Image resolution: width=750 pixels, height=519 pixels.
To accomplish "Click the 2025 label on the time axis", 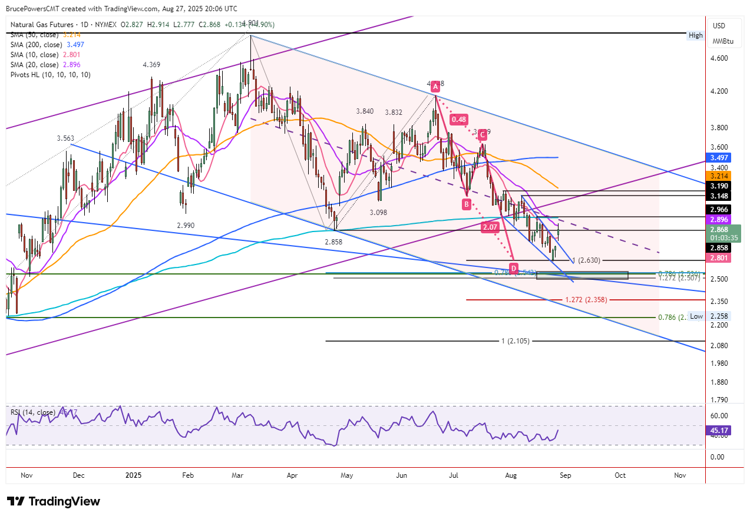I will (x=133, y=475).
